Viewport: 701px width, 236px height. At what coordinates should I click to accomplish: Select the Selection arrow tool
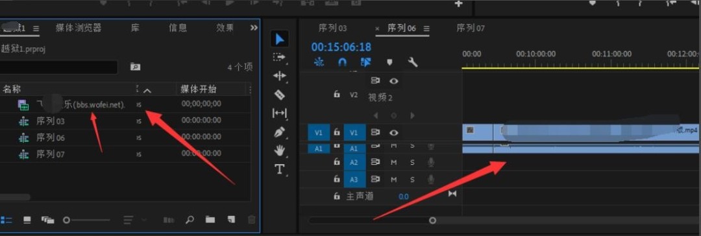279,39
